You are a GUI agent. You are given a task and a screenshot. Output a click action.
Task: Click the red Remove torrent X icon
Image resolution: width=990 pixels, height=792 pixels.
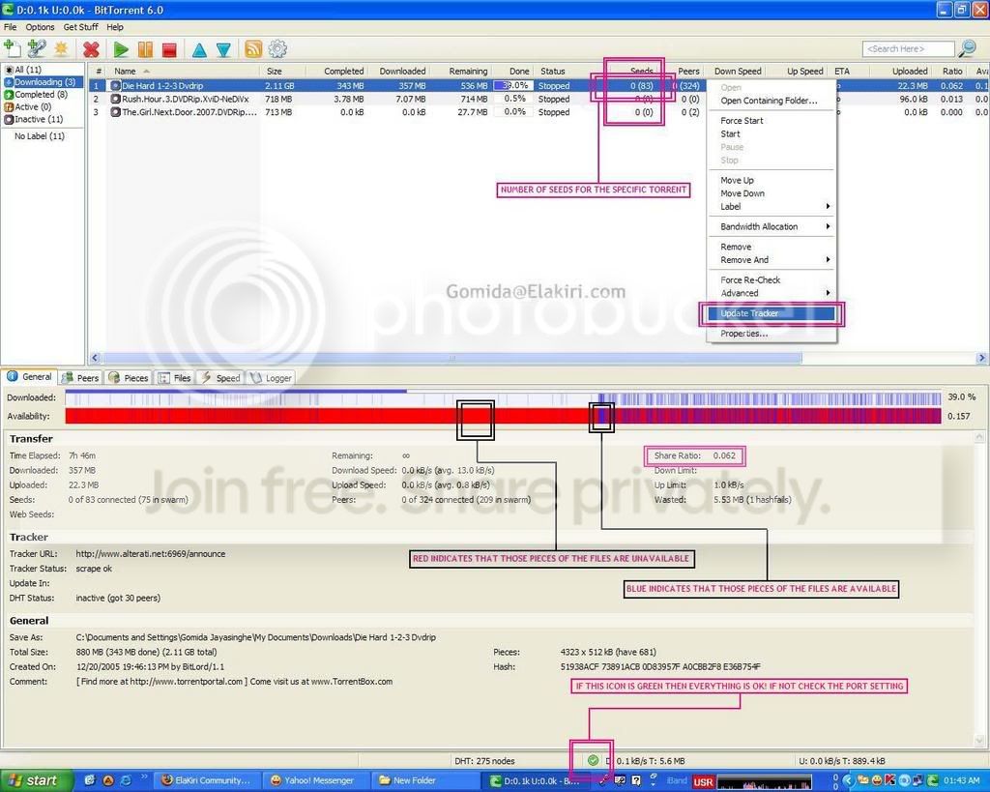(91, 49)
